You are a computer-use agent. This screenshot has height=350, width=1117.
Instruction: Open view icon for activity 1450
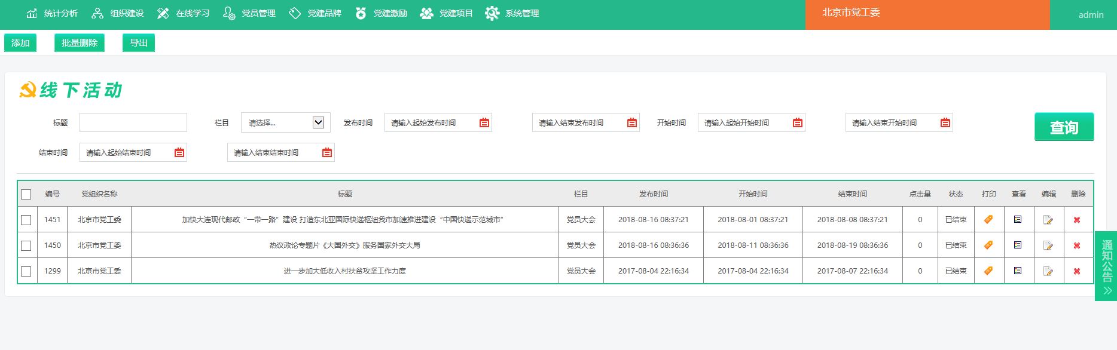tap(1018, 245)
